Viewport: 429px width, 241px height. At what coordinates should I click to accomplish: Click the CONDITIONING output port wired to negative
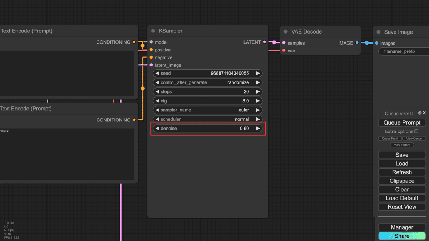[134, 120]
